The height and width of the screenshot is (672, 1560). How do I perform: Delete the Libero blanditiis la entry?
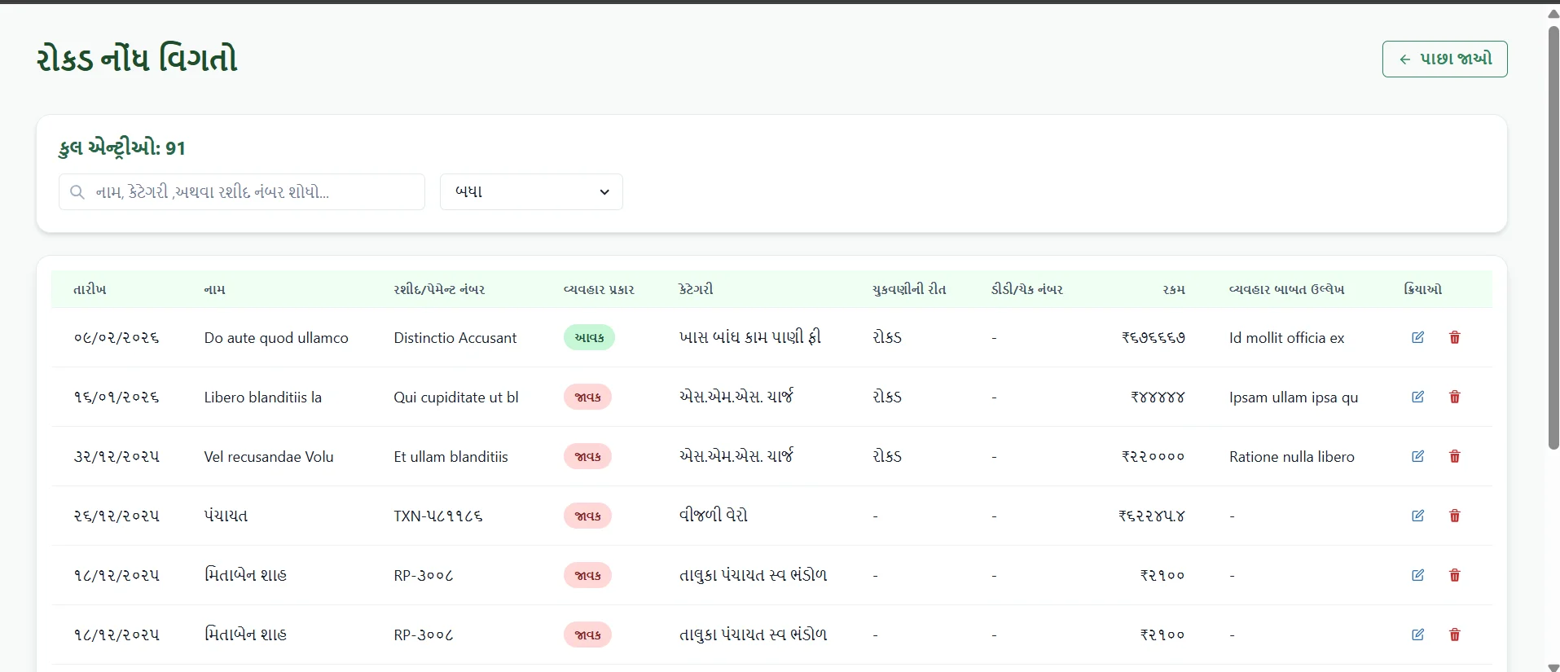tap(1454, 397)
